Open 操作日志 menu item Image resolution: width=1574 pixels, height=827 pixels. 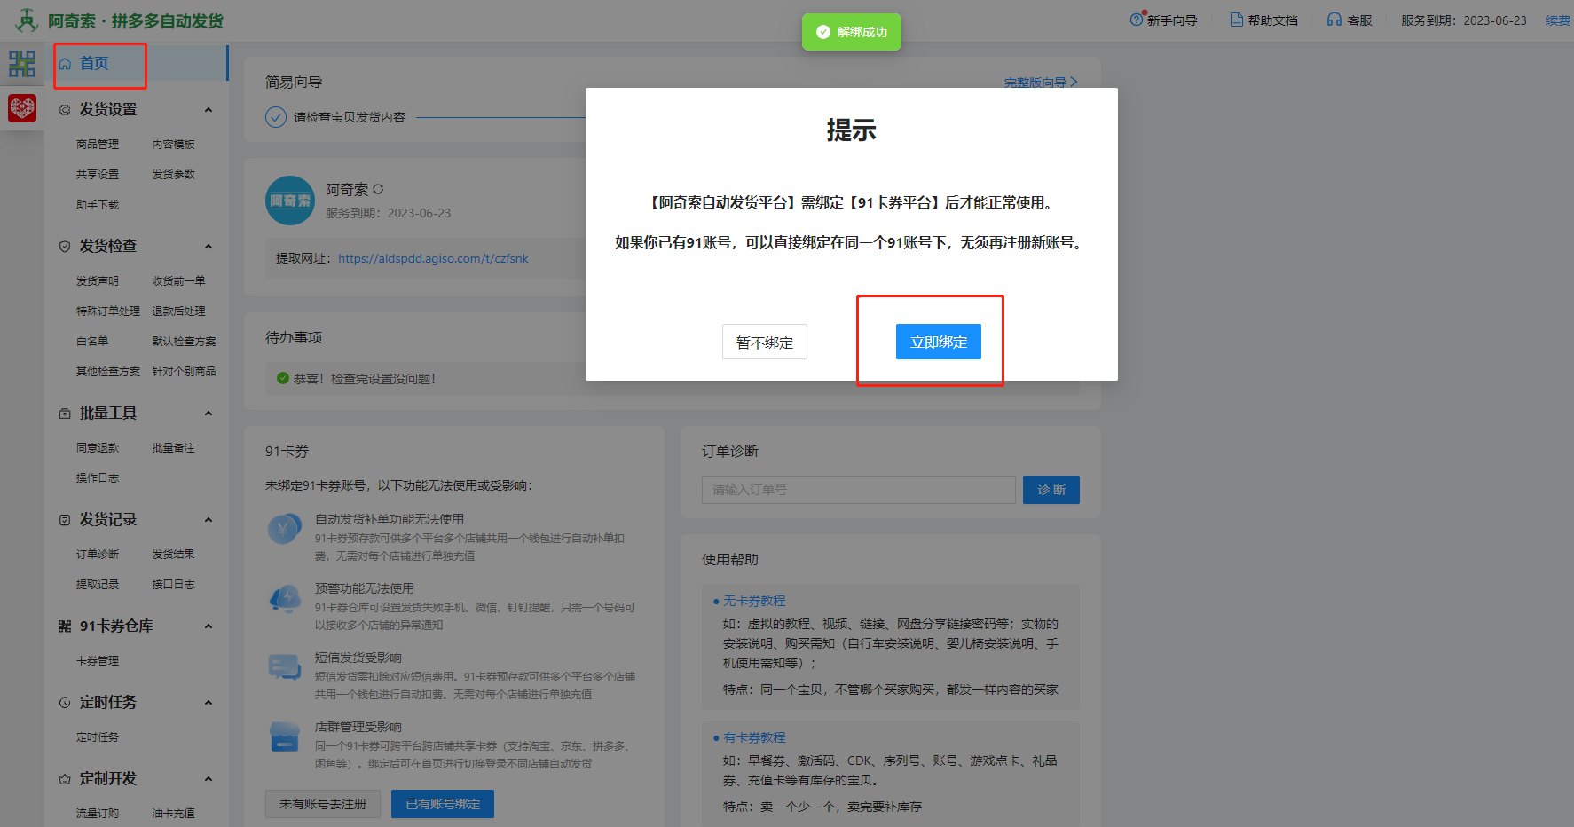point(98,477)
